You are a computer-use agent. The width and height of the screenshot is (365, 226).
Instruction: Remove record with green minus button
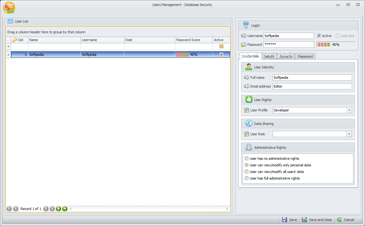[x=65, y=208]
